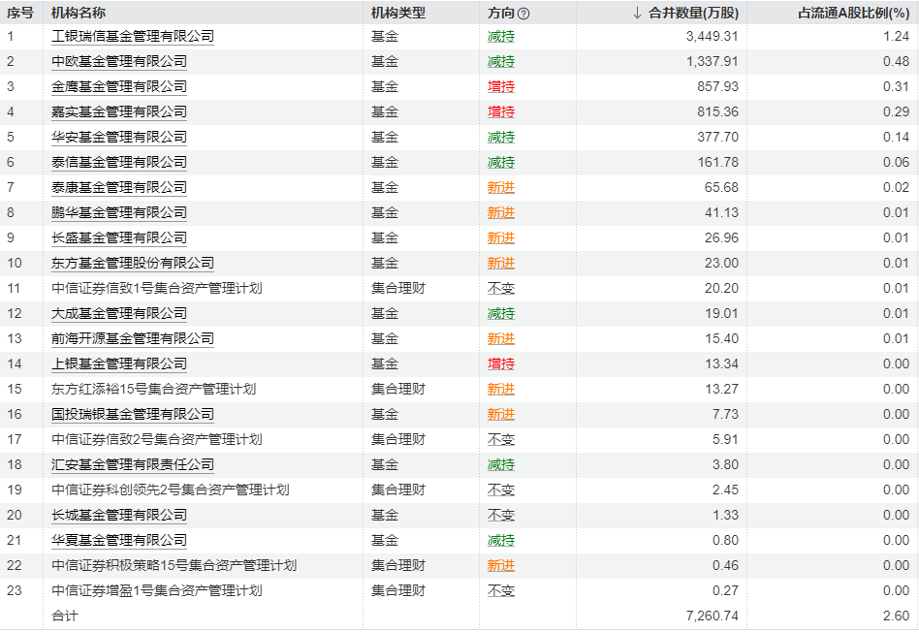Click 减持 in 华夏基金 row

pyautogui.click(x=501, y=541)
